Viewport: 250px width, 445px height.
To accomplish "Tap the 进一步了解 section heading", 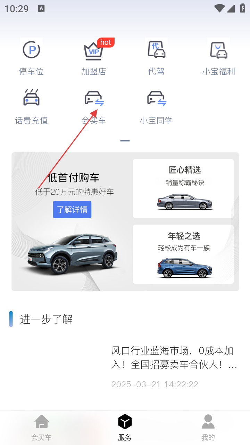I will pos(46,319).
